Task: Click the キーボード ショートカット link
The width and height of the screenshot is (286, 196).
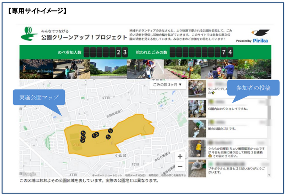Action: click(107, 176)
